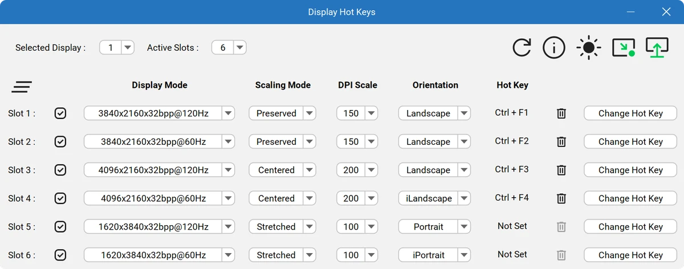The height and width of the screenshot is (269, 684).
Task: Click the Orientation column header
Action: click(435, 85)
